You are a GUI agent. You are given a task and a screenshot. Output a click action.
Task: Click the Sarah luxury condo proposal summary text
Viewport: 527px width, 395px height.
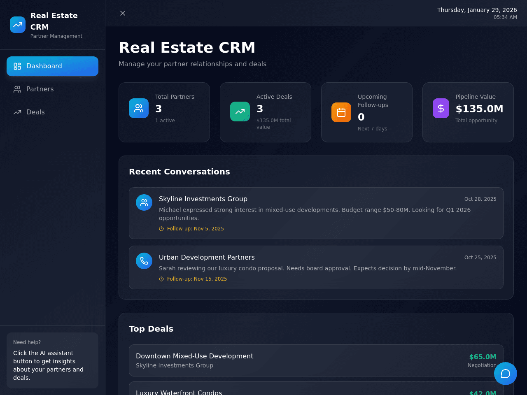pyautogui.click(x=308, y=268)
